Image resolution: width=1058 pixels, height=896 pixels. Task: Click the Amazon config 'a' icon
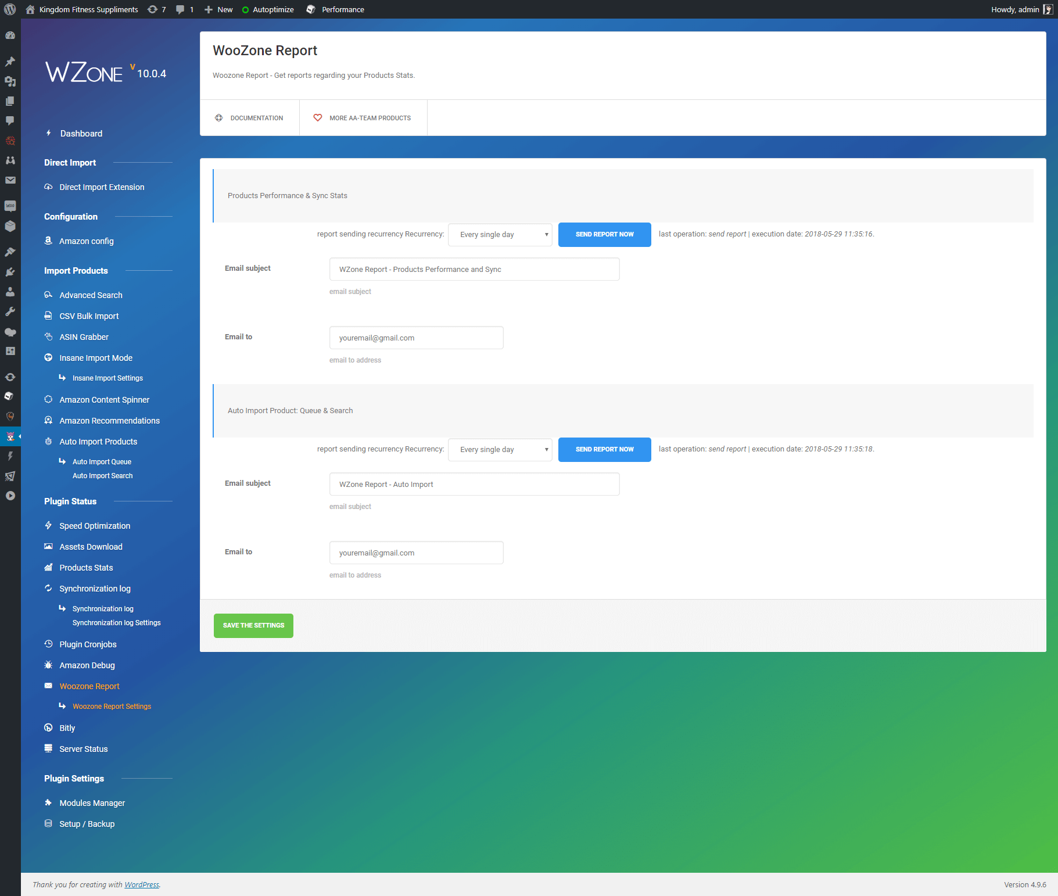tap(48, 241)
